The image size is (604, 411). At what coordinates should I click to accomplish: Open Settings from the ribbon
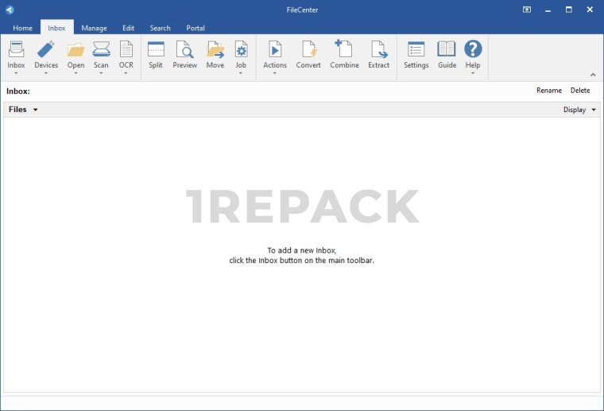click(416, 50)
